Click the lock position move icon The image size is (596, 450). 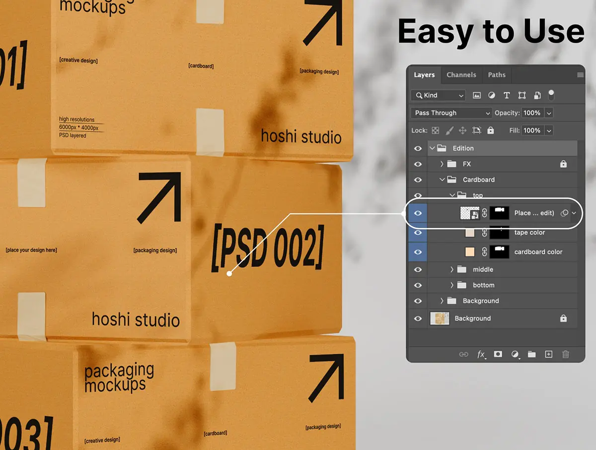(462, 130)
